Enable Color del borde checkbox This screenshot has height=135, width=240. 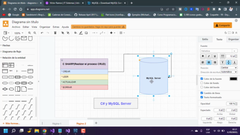(202, 87)
